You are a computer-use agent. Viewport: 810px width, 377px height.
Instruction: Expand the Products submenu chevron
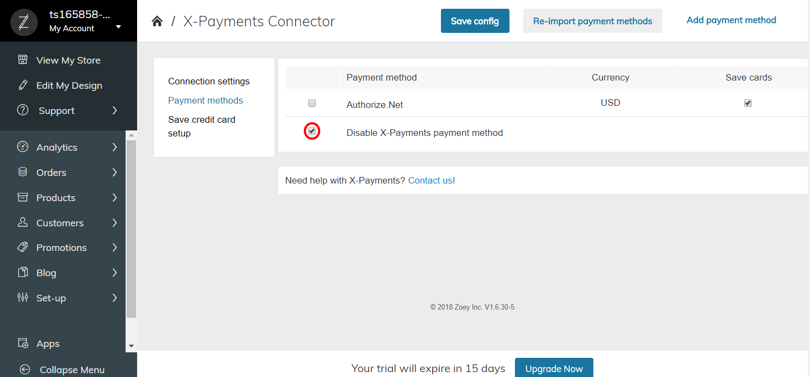coord(115,197)
